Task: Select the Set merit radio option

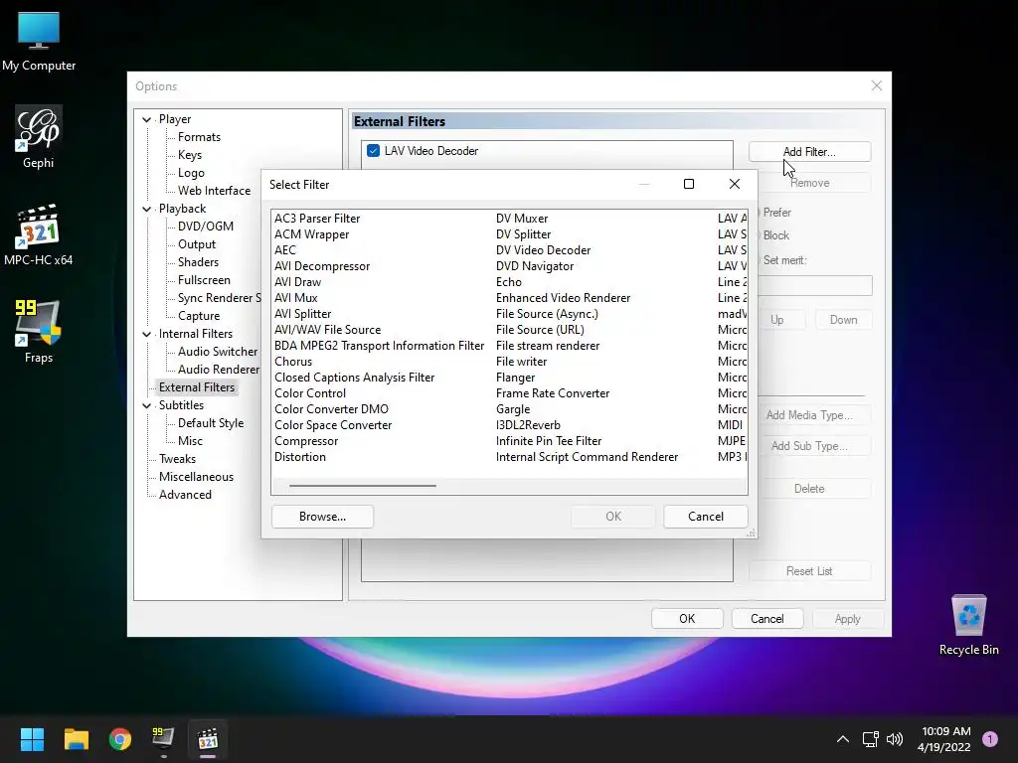Action: click(x=784, y=260)
